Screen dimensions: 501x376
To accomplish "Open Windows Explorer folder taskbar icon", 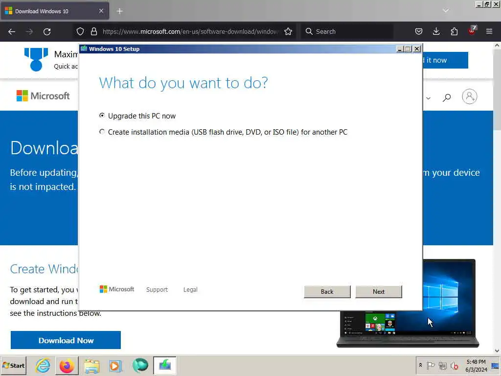I will point(91,365).
